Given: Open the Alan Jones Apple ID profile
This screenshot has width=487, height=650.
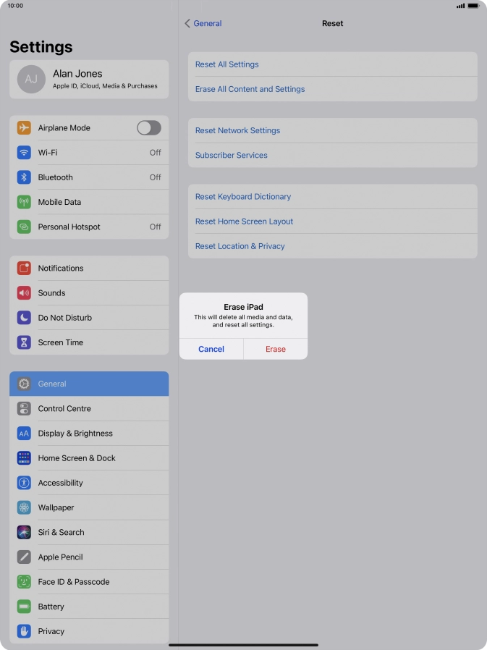Looking at the screenshot, I should 89,79.
